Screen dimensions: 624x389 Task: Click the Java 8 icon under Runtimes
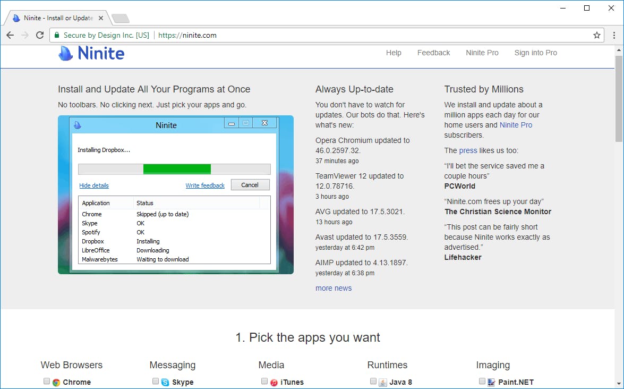click(383, 382)
